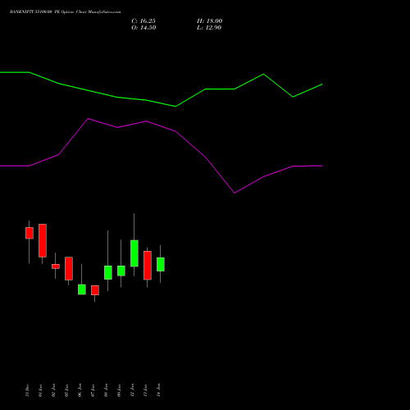Click the 05 Jan date label
Screen dimensions: 410x410
66,390
